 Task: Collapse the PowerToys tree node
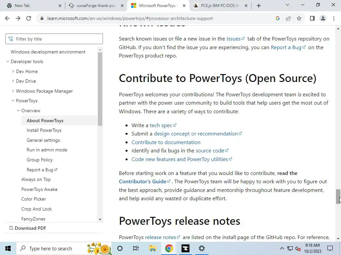pos(13,101)
